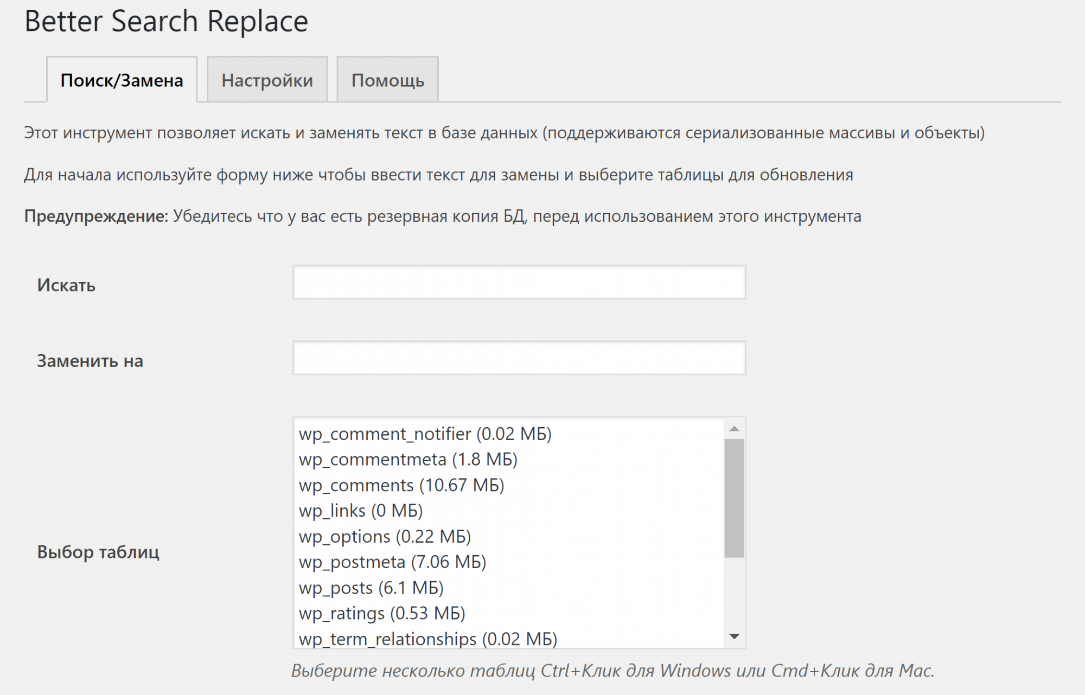Click the table list scroll-up arrow
This screenshot has width=1085, height=695.
coord(734,429)
